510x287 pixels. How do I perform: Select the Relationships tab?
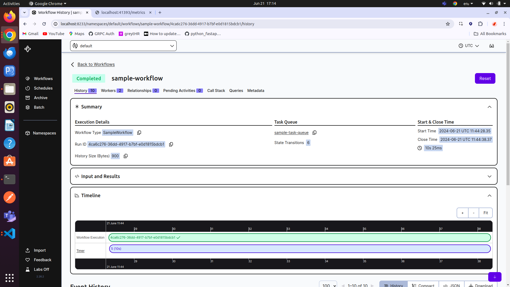[x=143, y=91]
